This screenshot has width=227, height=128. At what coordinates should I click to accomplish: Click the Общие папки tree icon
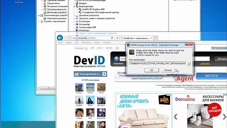click(x=45, y=3)
